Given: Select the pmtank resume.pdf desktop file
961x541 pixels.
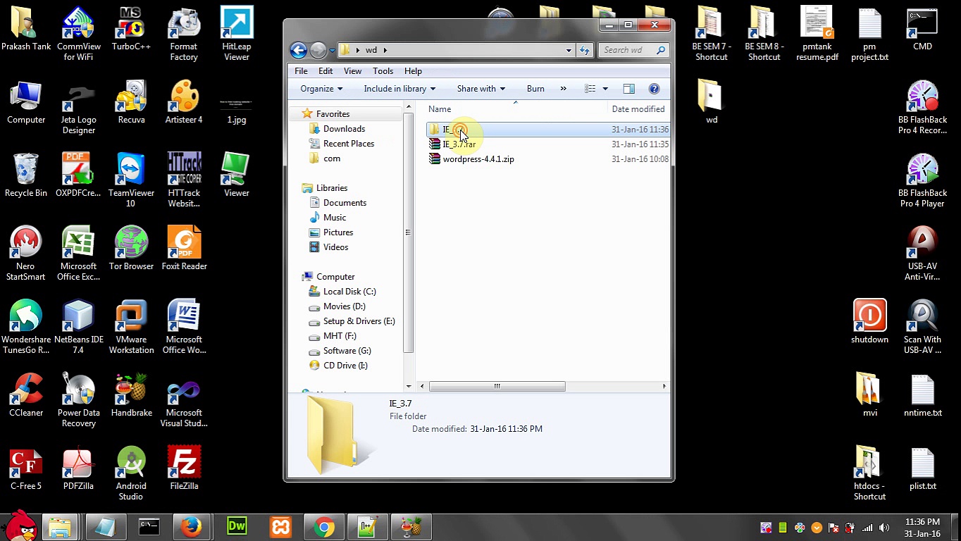Looking at the screenshot, I should pos(817,35).
